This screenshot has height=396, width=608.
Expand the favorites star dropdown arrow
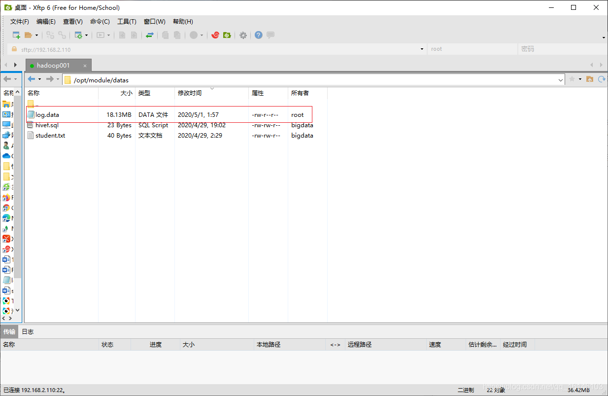tap(580, 79)
